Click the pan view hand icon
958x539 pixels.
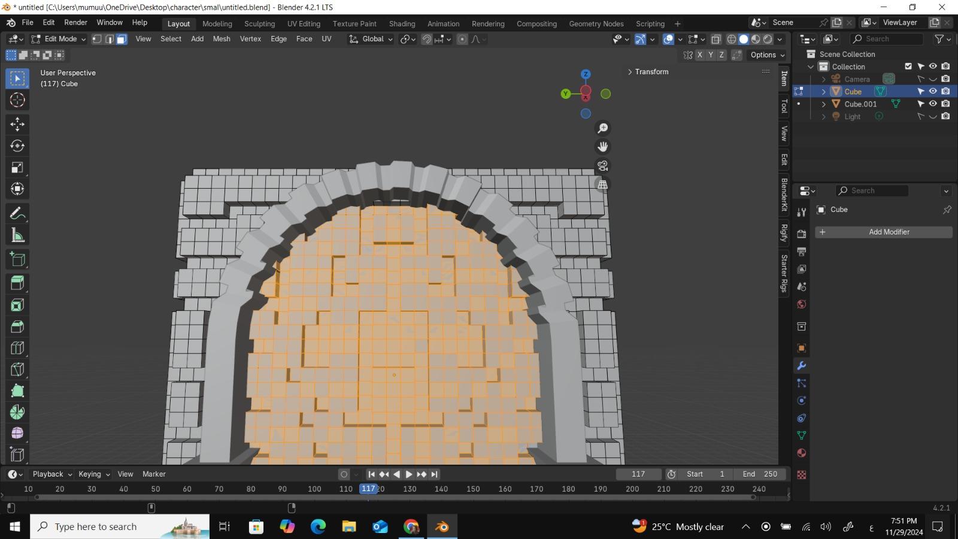click(x=602, y=147)
